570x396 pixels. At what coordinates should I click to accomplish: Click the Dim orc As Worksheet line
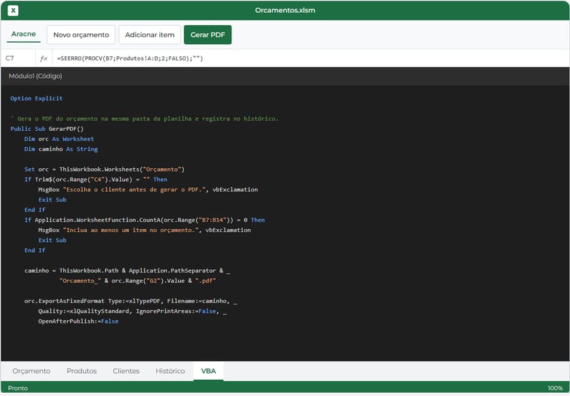click(x=59, y=139)
